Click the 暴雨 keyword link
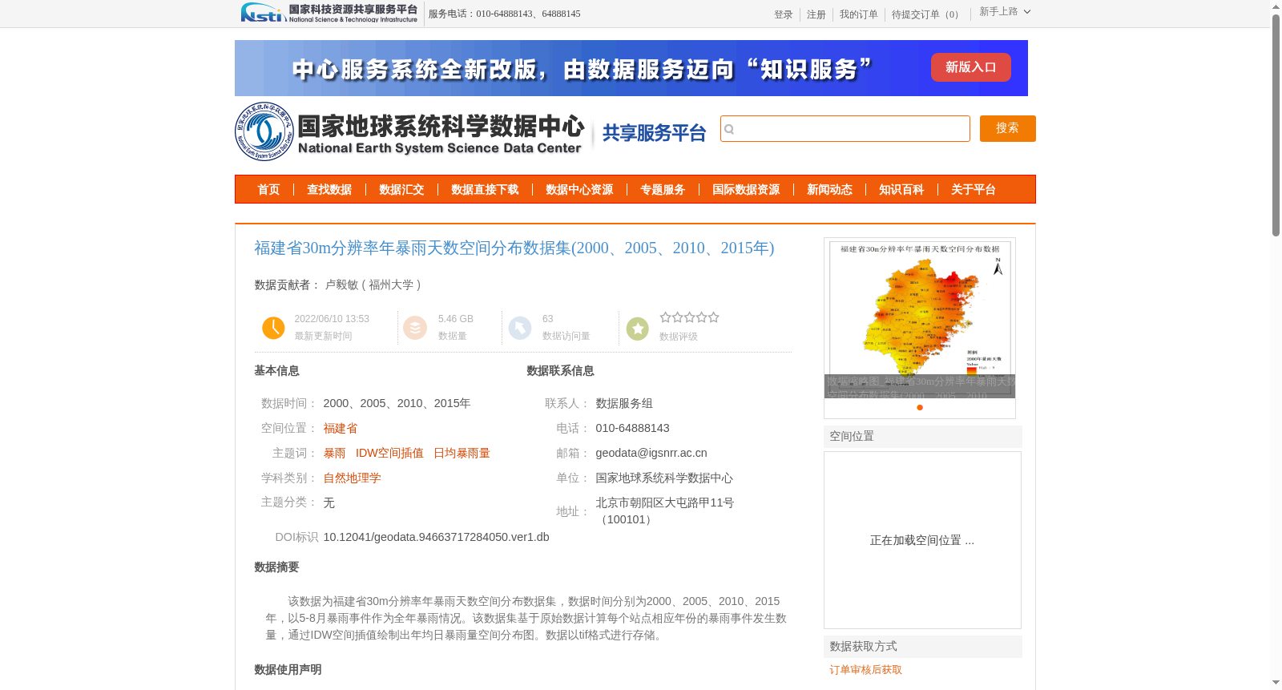The height and width of the screenshot is (690, 1282). tap(335, 453)
